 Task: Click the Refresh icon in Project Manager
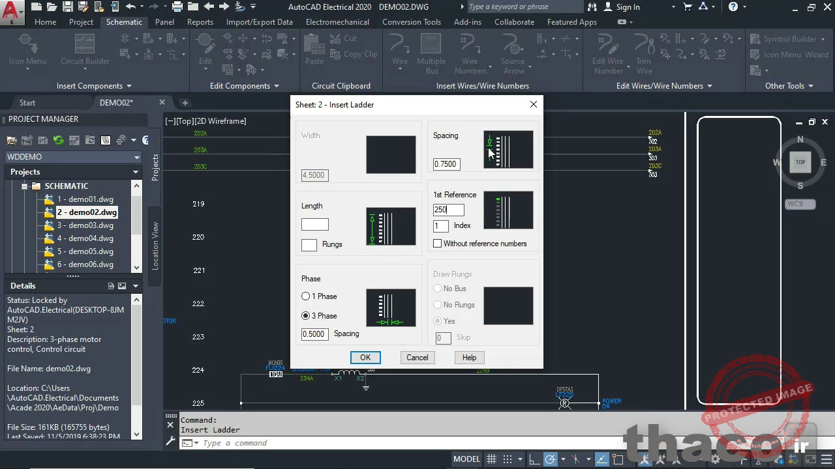click(59, 140)
